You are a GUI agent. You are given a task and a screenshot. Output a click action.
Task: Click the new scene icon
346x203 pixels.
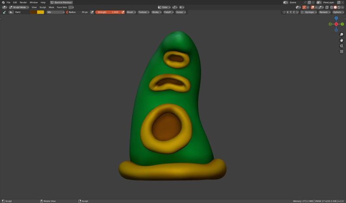click(x=309, y=3)
